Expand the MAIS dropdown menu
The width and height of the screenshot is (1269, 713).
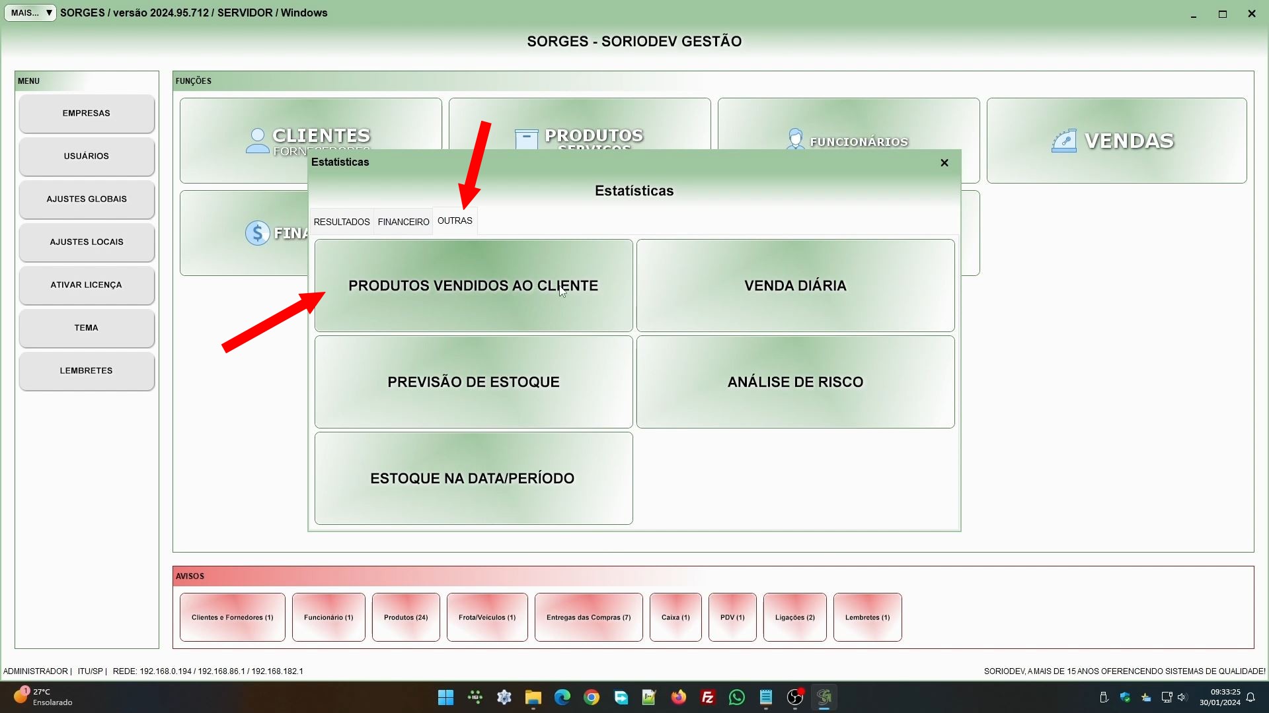coord(30,13)
